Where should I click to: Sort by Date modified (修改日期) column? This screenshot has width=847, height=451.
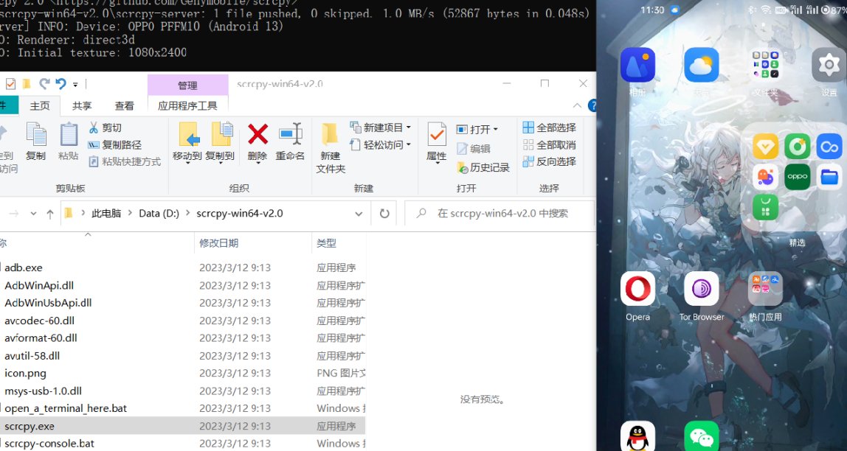[219, 243]
